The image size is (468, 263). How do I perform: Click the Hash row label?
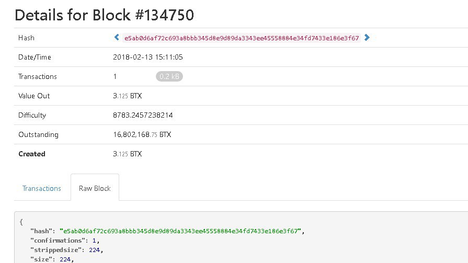click(x=26, y=38)
